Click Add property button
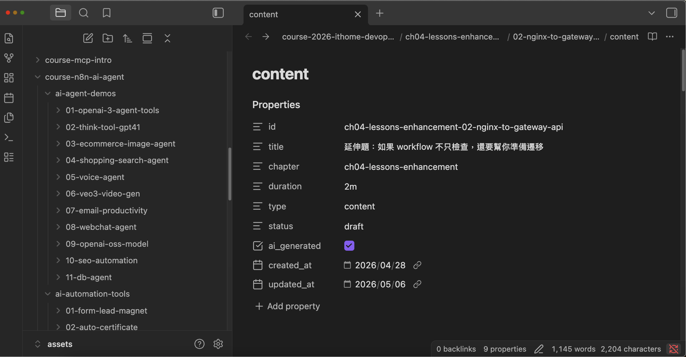686x357 pixels. coord(287,306)
